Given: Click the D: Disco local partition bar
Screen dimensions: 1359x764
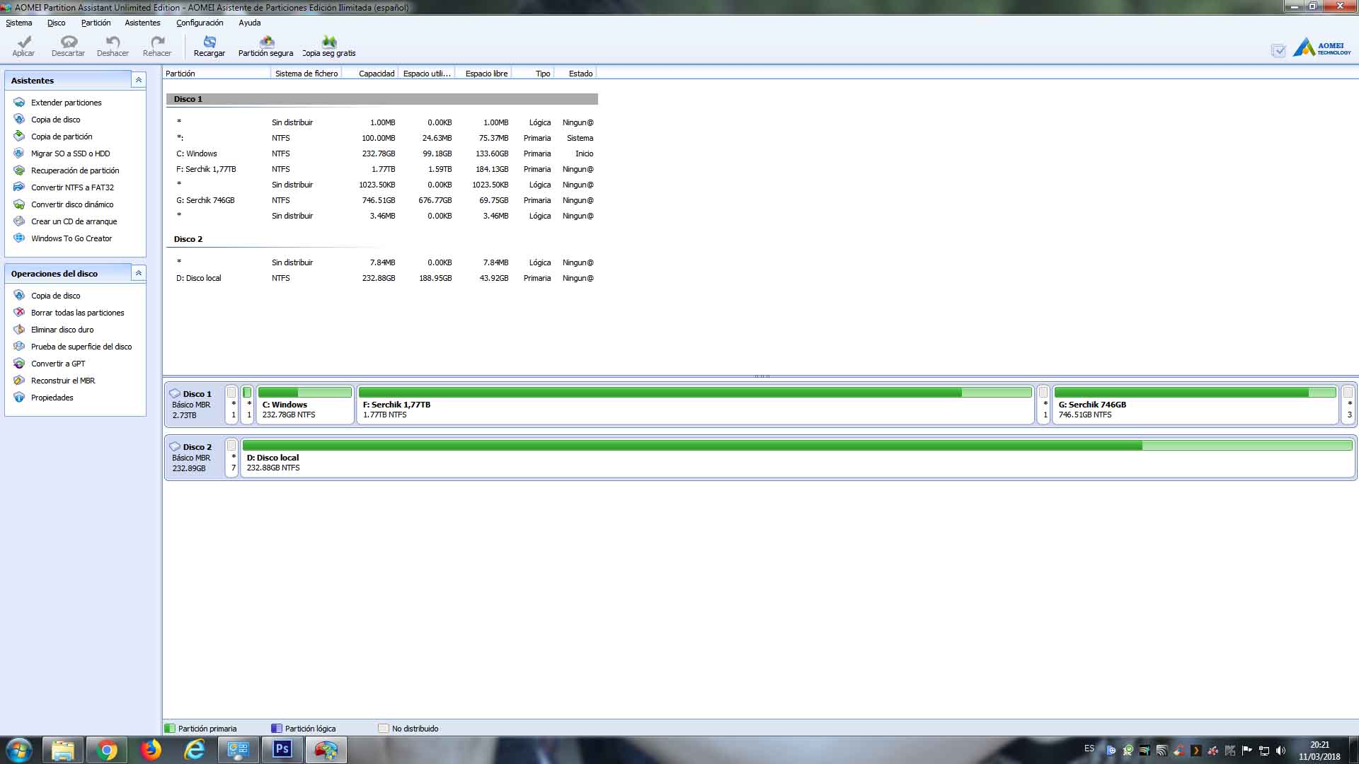Looking at the screenshot, I should (798, 458).
